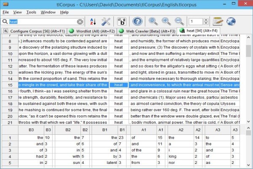Click the zoom in magnifier icon
253x169 pixels.
pos(166,22)
